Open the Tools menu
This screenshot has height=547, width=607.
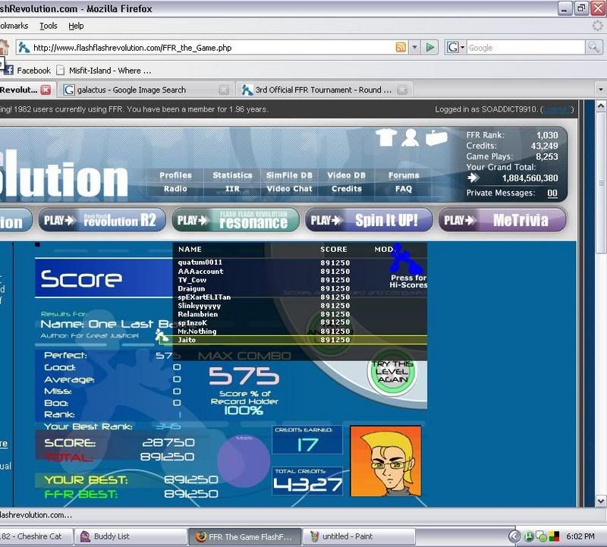click(49, 26)
